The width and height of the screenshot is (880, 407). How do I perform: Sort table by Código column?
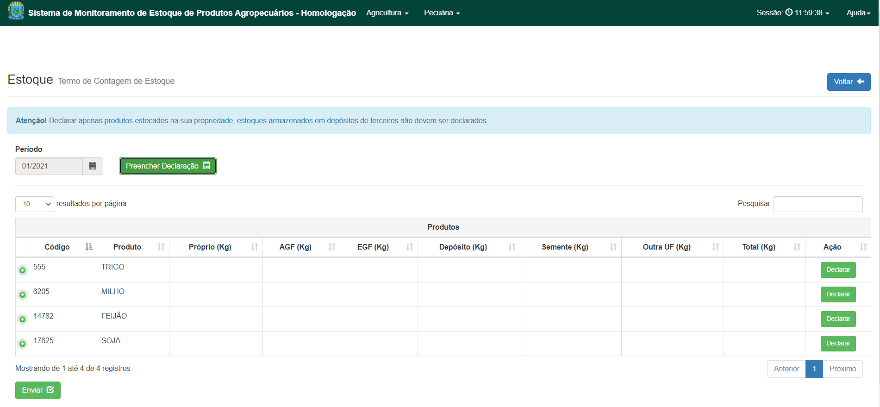(x=63, y=247)
